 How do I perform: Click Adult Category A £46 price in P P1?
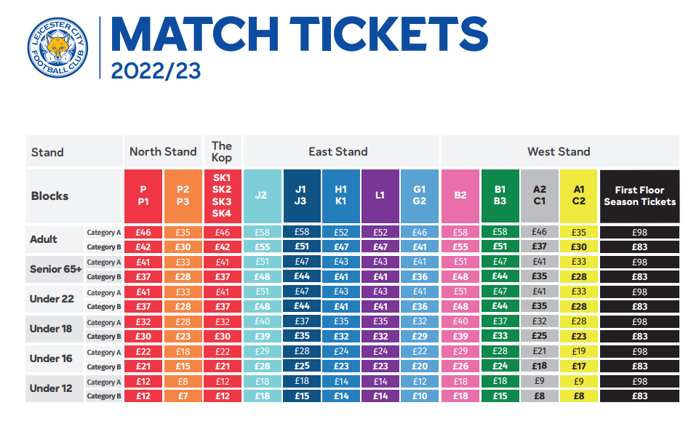(143, 232)
